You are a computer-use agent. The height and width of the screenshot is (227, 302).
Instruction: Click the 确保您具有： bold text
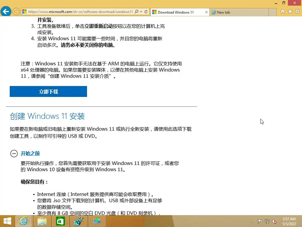coord(35,182)
